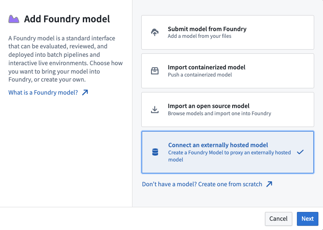Click the paragraph describing a Foundry model
Viewport: 323px width, 230px height.
pyautogui.click(x=66, y=59)
